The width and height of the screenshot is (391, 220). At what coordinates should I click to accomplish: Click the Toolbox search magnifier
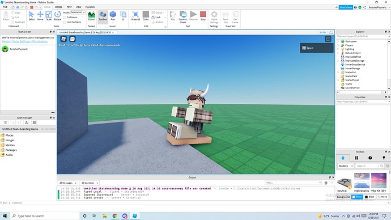click(x=381, y=166)
